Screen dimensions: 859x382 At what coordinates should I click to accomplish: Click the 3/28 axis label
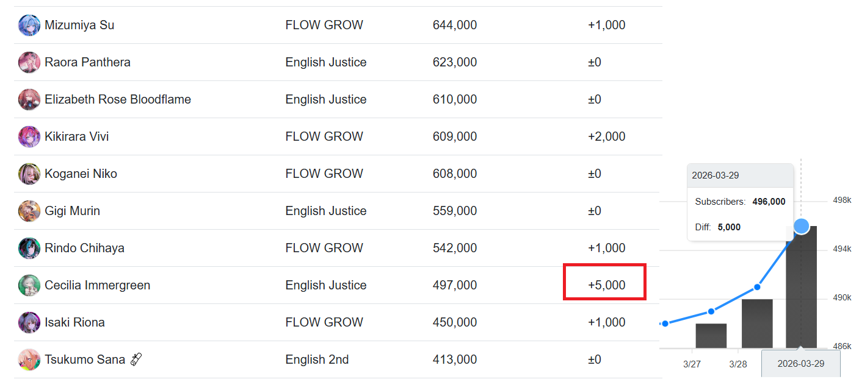pyautogui.click(x=739, y=364)
